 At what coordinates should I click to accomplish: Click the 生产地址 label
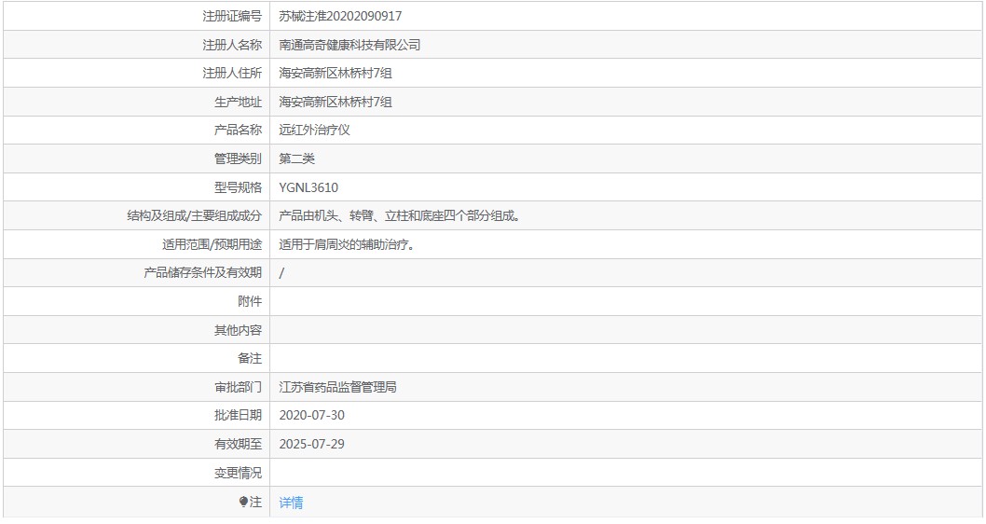(238, 102)
